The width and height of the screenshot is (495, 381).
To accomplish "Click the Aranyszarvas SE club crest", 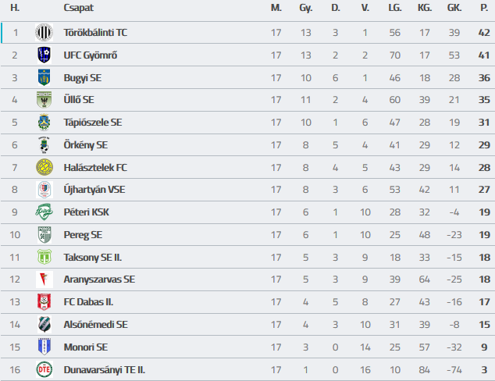I will (x=45, y=280).
